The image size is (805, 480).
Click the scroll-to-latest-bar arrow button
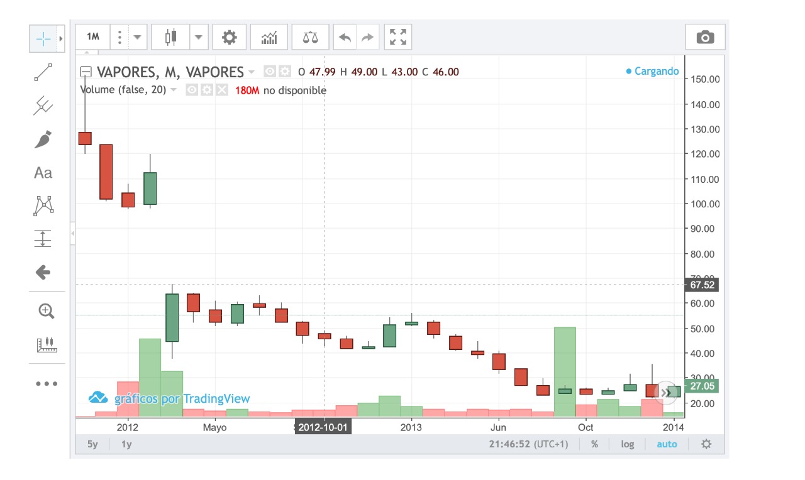665,393
